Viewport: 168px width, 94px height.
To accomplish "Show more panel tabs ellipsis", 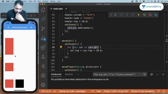I will click(78, 74).
